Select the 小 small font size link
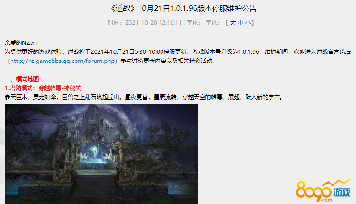The height and width of the screenshot is (204, 356). coord(248,23)
